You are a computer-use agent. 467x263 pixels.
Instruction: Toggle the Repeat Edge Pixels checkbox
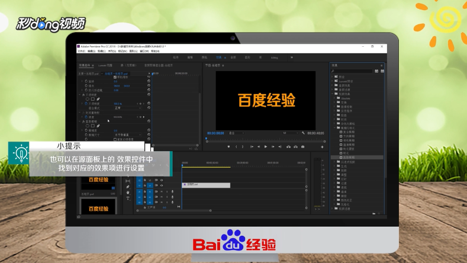[115, 139]
